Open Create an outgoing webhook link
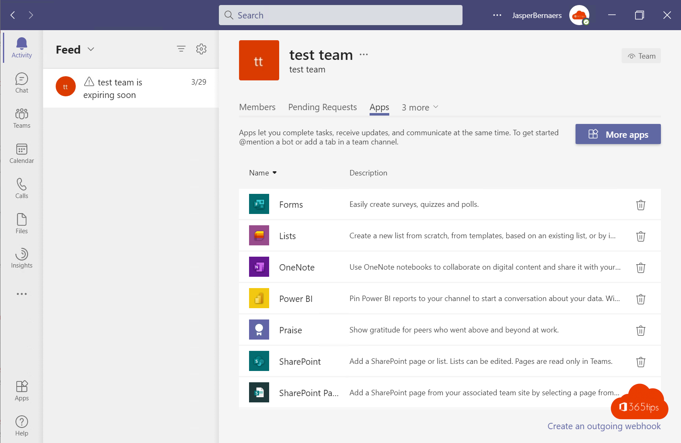The height and width of the screenshot is (443, 681). point(604,426)
